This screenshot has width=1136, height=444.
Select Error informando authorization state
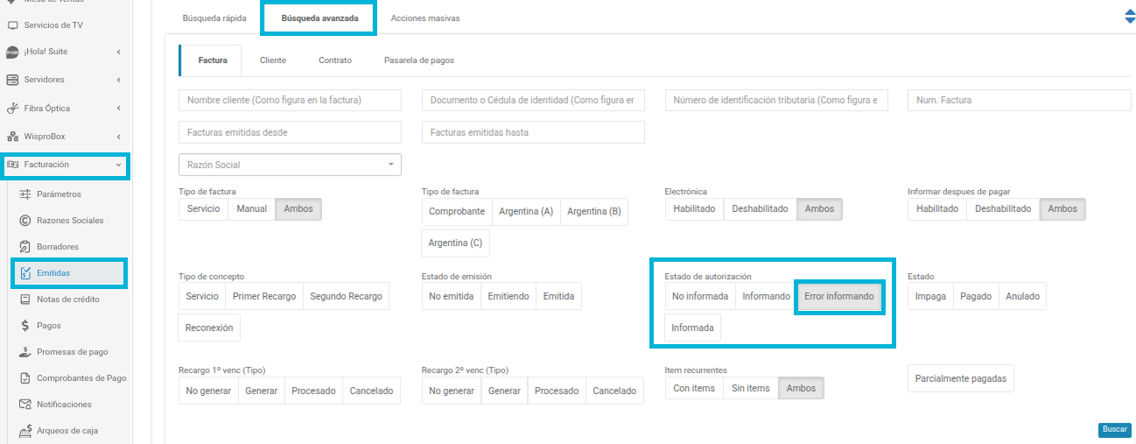coord(838,296)
